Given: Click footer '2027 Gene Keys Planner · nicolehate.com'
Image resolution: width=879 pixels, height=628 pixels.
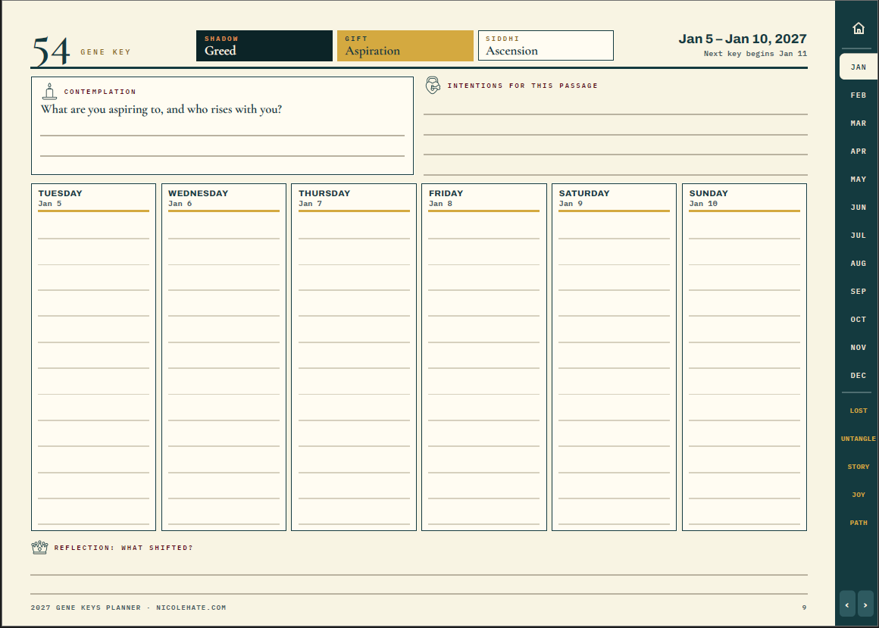Looking at the screenshot, I should tap(128, 608).
